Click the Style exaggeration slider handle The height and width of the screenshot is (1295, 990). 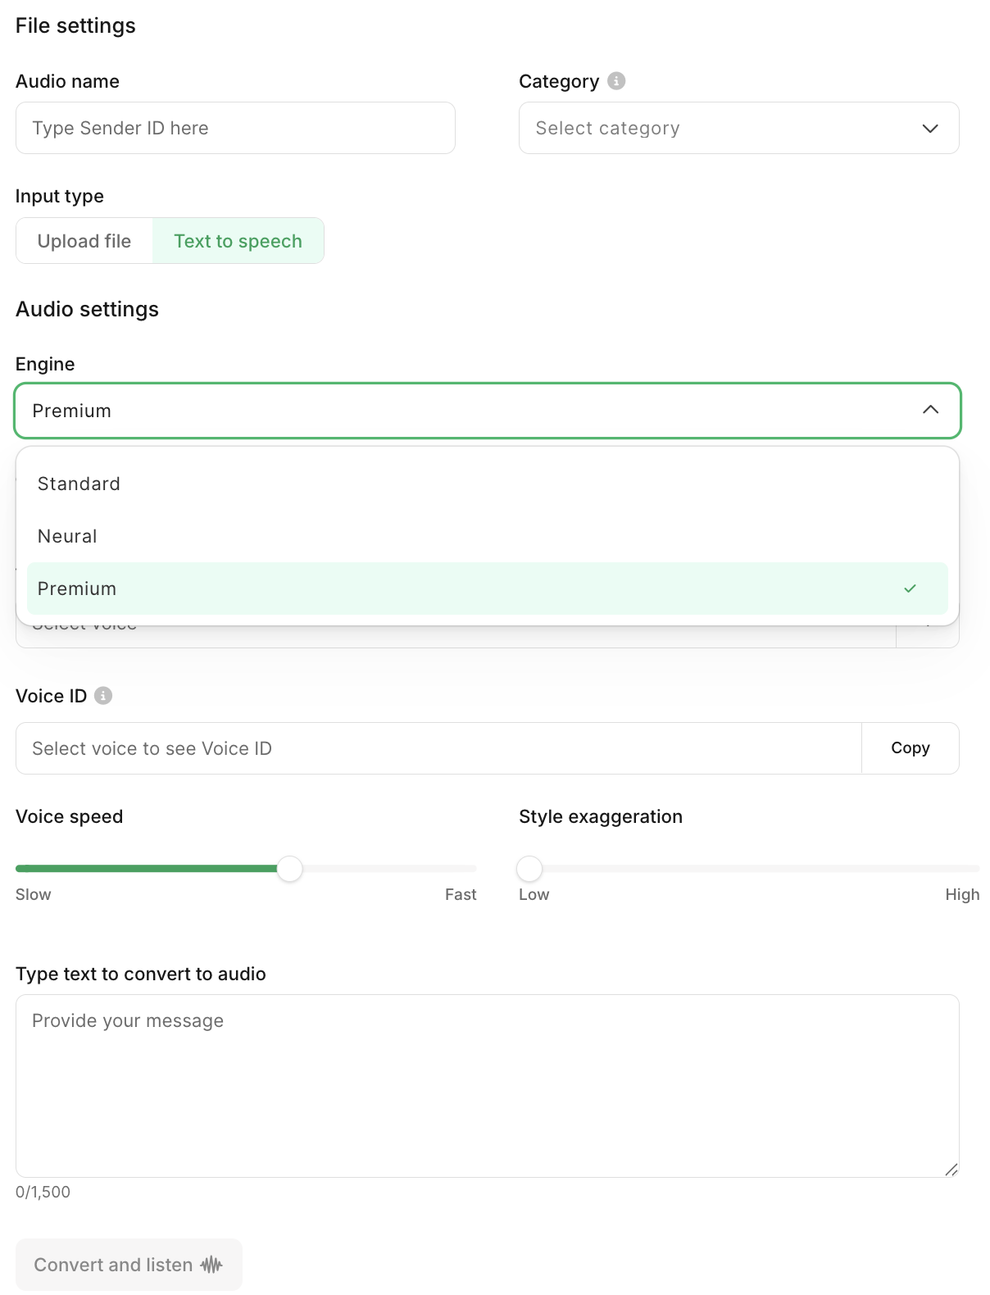coord(529,869)
